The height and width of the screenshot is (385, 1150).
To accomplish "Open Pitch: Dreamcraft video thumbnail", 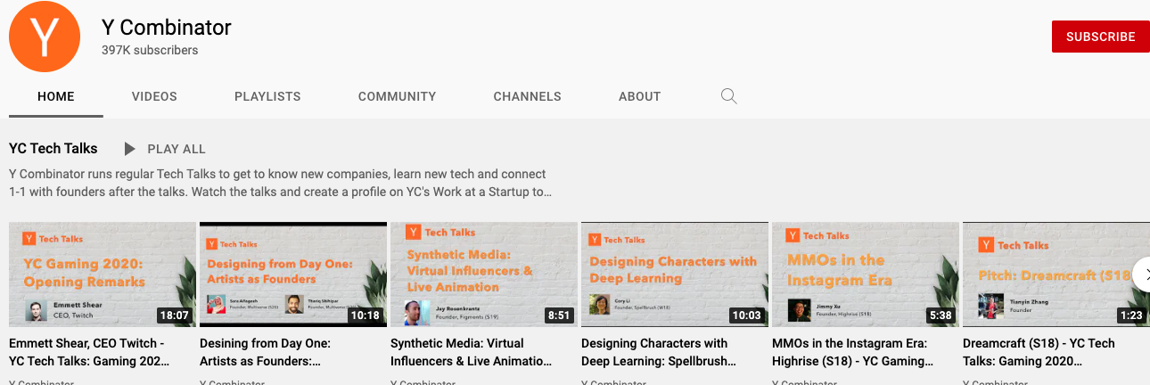I will coord(1056,274).
